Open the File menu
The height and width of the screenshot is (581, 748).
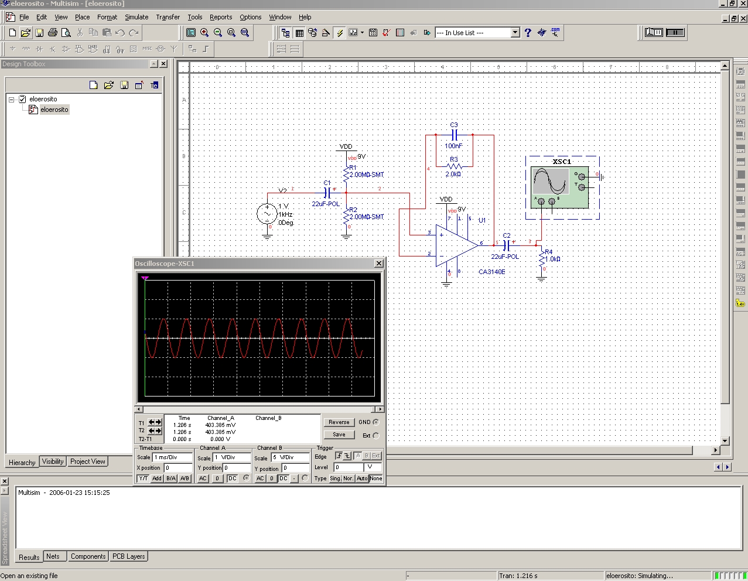(24, 17)
